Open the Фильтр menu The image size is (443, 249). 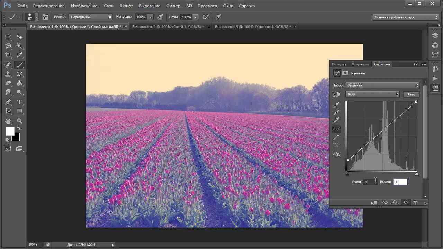173,6
